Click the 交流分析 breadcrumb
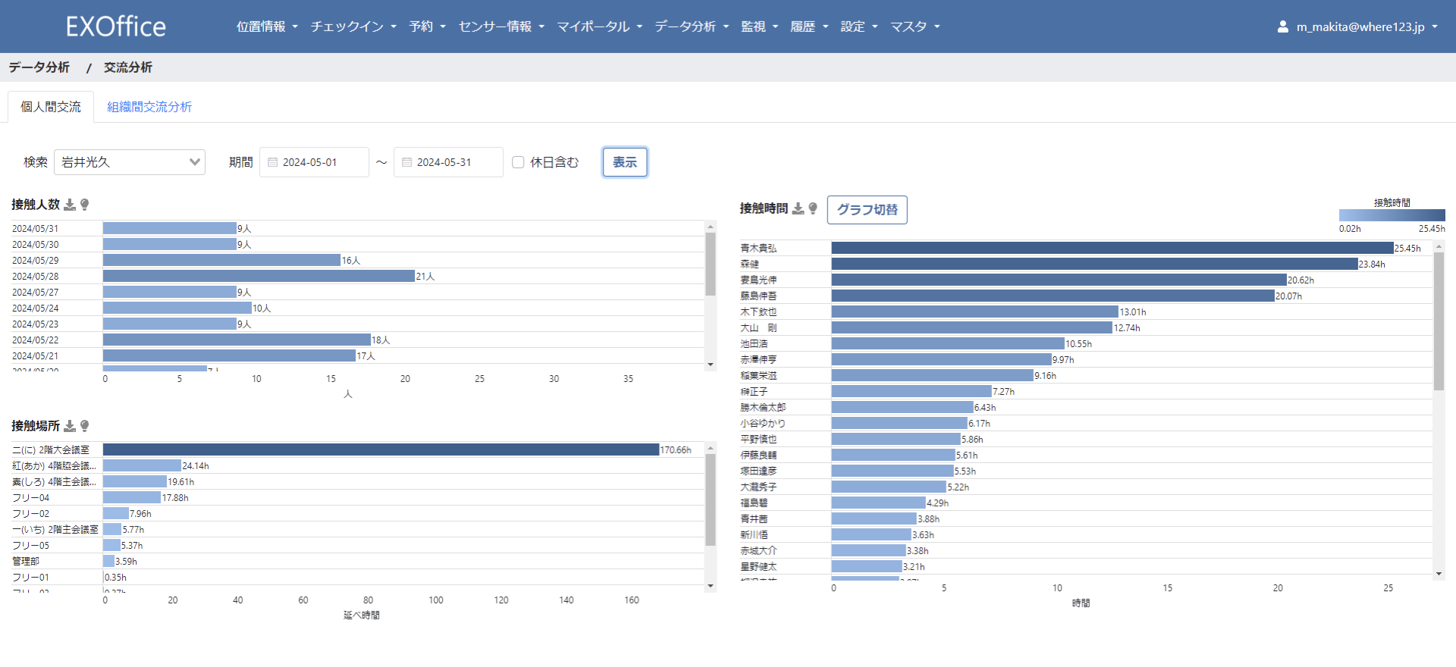 (128, 67)
